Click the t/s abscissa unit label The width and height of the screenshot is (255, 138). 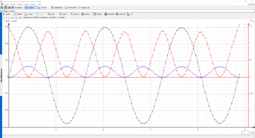[x=253, y=133]
